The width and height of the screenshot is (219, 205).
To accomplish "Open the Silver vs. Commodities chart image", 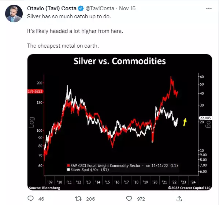I will point(120,122).
